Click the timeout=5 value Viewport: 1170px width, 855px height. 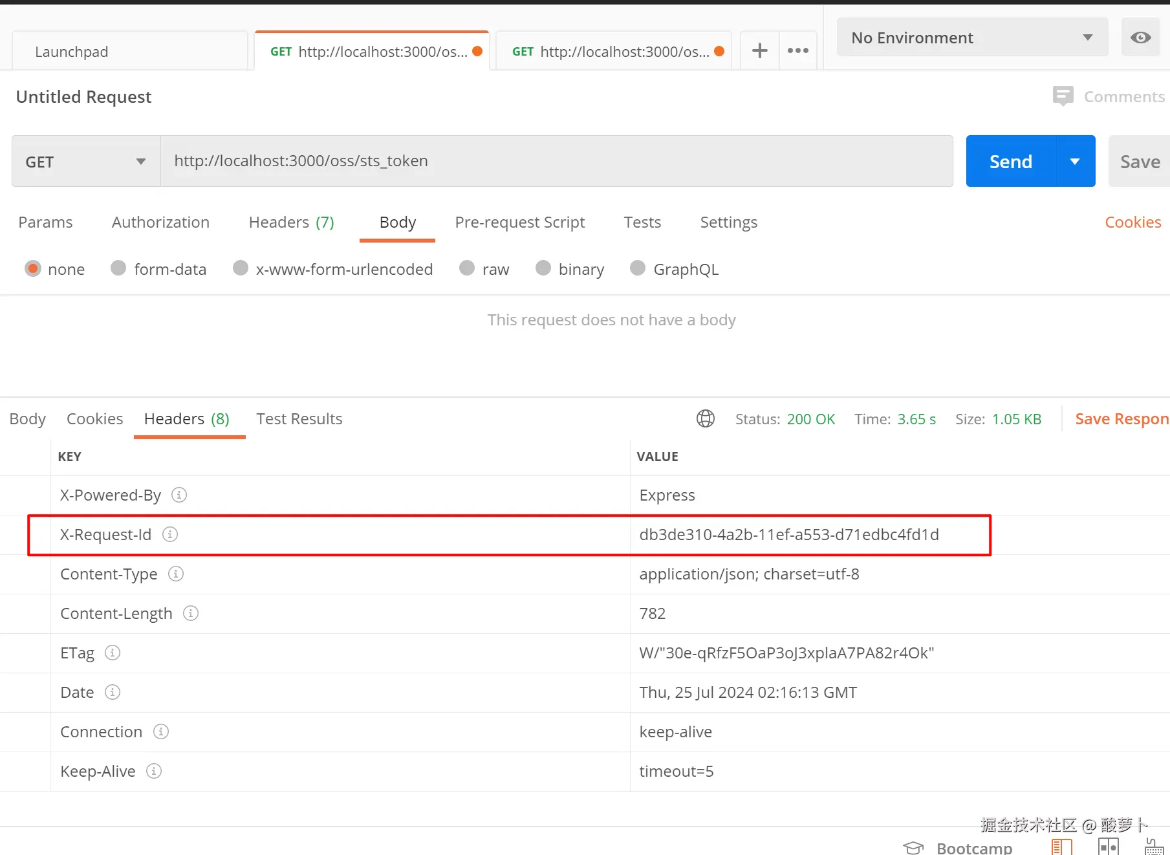click(676, 771)
